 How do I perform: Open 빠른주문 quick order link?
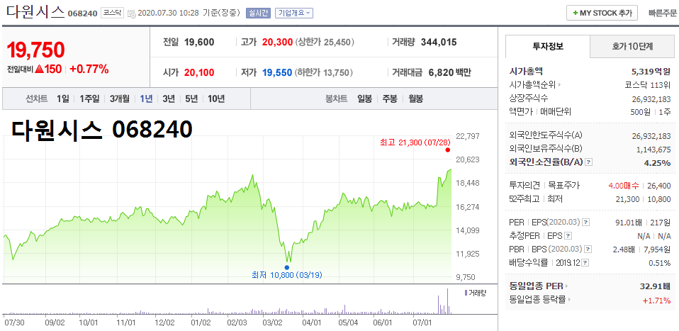point(663,13)
